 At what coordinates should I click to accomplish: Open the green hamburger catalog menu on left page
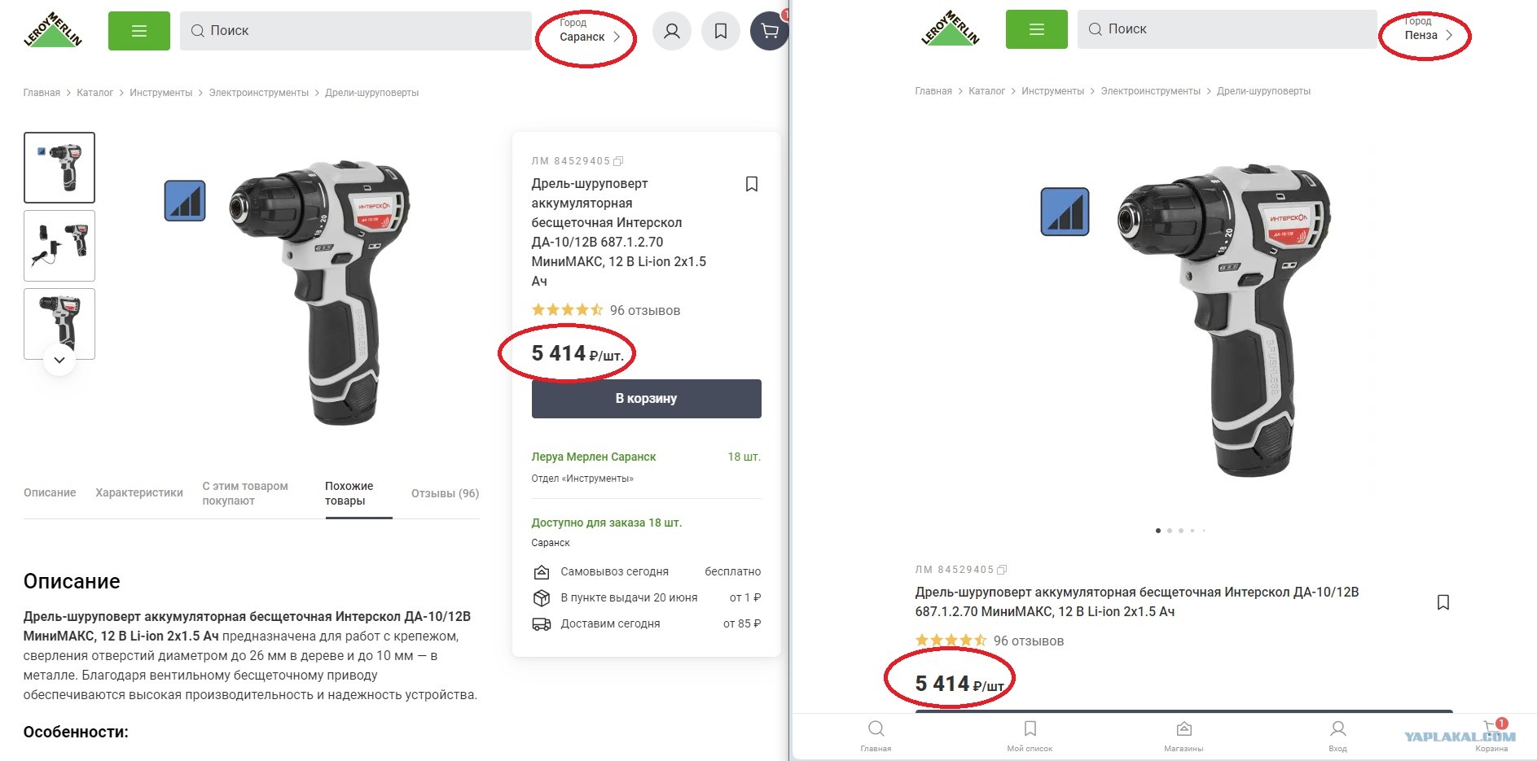139,31
